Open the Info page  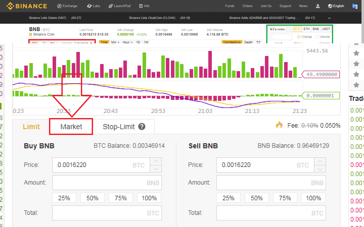[144, 6]
